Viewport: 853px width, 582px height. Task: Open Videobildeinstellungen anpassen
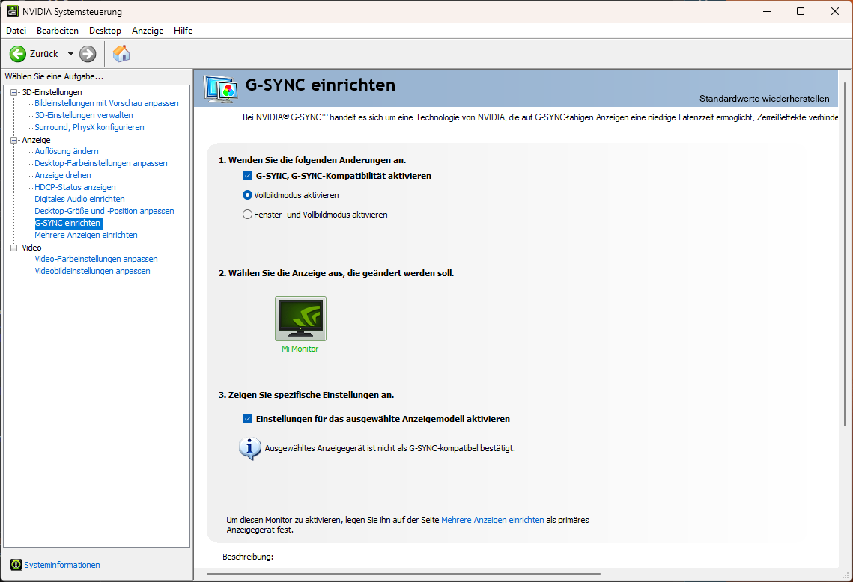pos(92,271)
